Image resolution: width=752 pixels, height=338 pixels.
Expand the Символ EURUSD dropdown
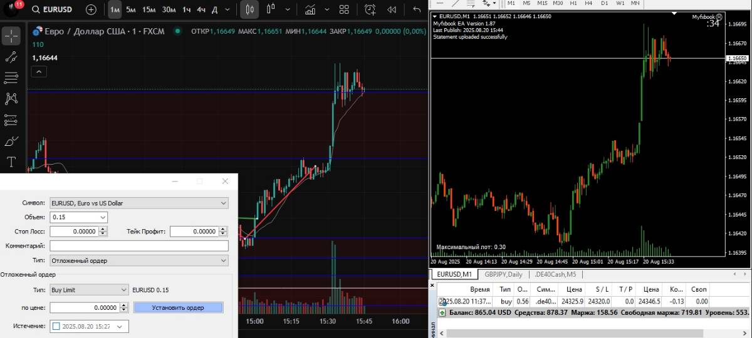(224, 203)
